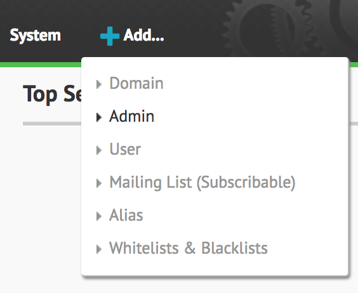
Task: Select Domain from the Add menu
Action: click(136, 83)
